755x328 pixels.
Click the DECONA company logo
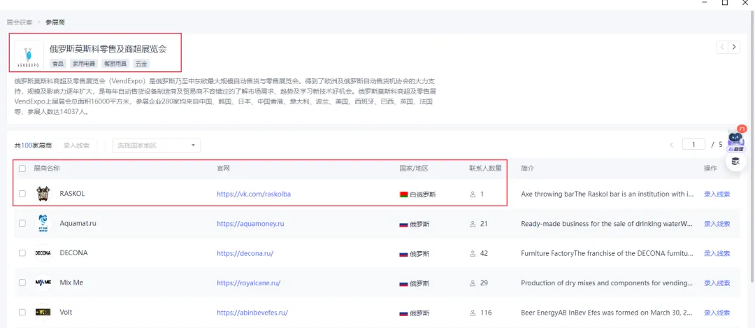pyautogui.click(x=43, y=253)
